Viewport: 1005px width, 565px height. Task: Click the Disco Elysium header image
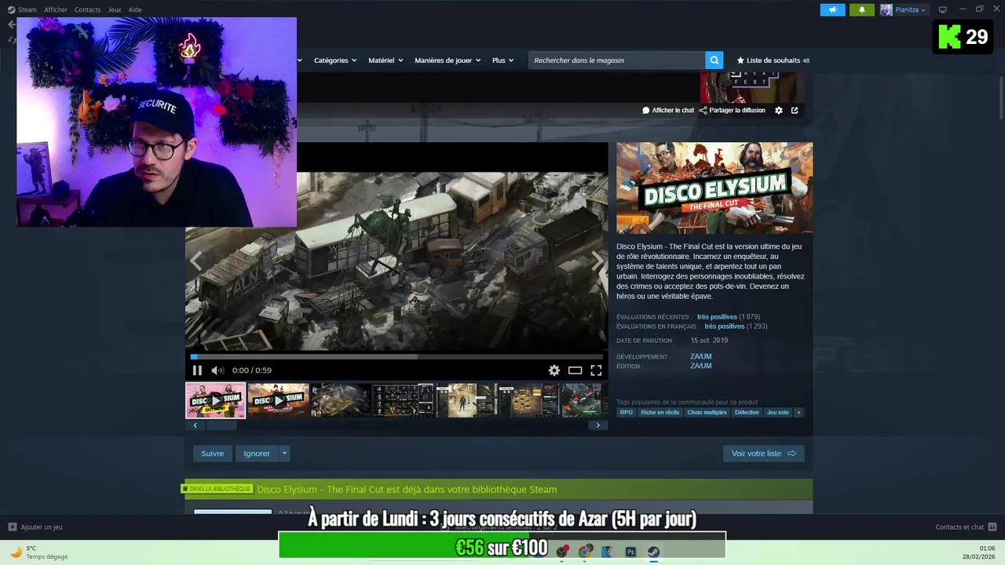point(714,188)
